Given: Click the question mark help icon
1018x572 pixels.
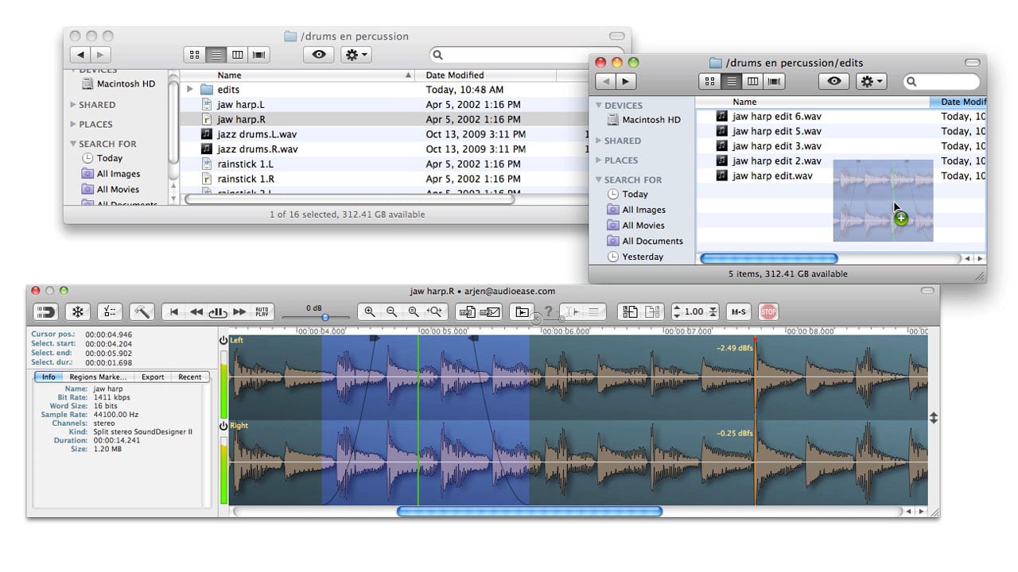Looking at the screenshot, I should [548, 311].
